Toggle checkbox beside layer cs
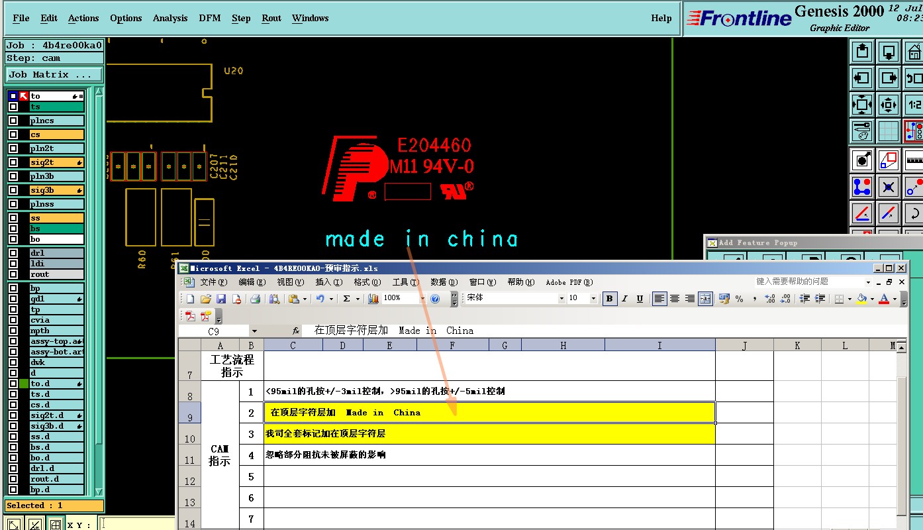Screen dimensions: 923x530 point(13,134)
